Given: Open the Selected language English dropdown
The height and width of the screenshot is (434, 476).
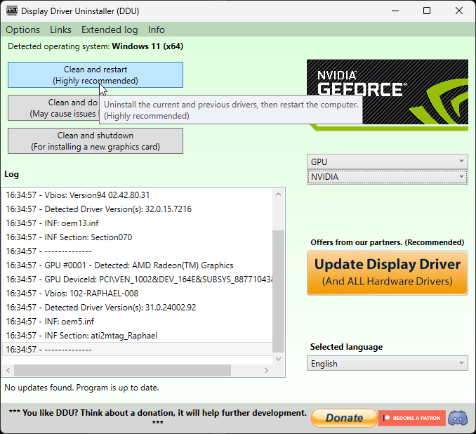Looking at the screenshot, I should (388, 363).
